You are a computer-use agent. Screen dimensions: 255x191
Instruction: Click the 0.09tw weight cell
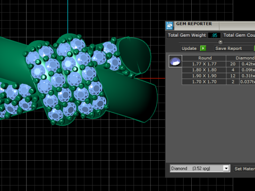248,70
